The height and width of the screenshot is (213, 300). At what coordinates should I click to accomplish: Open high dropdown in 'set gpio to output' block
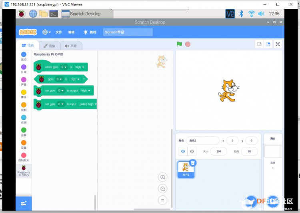pyautogui.click(x=86, y=90)
